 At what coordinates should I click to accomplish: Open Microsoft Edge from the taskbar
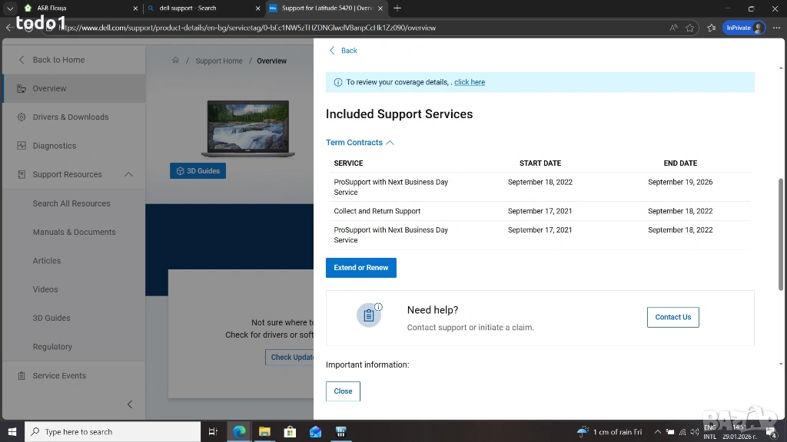tap(239, 432)
